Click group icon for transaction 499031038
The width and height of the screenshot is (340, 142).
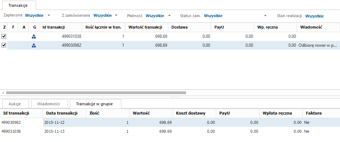(x=34, y=37)
